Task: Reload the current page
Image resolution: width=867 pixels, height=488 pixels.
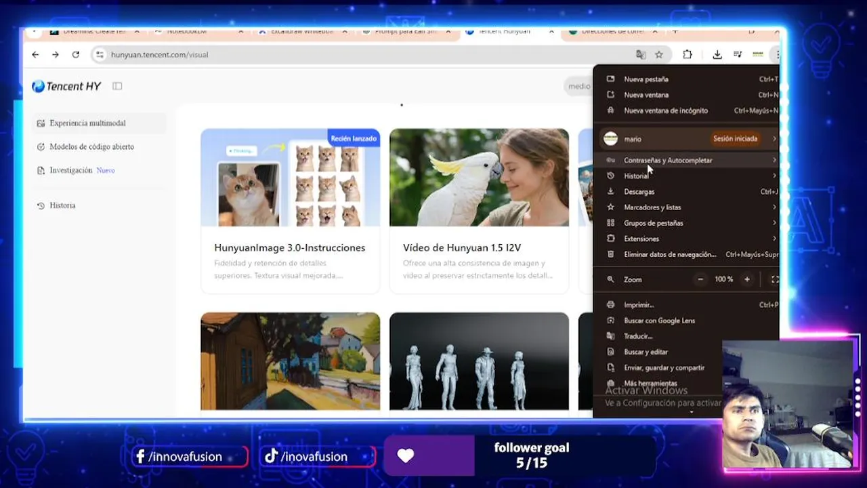Action: [76, 55]
